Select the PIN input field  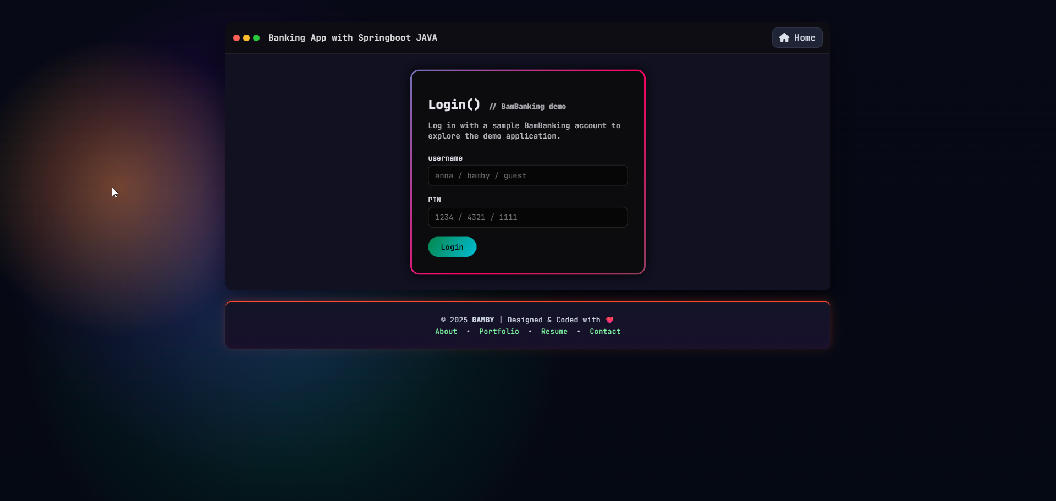(x=527, y=217)
